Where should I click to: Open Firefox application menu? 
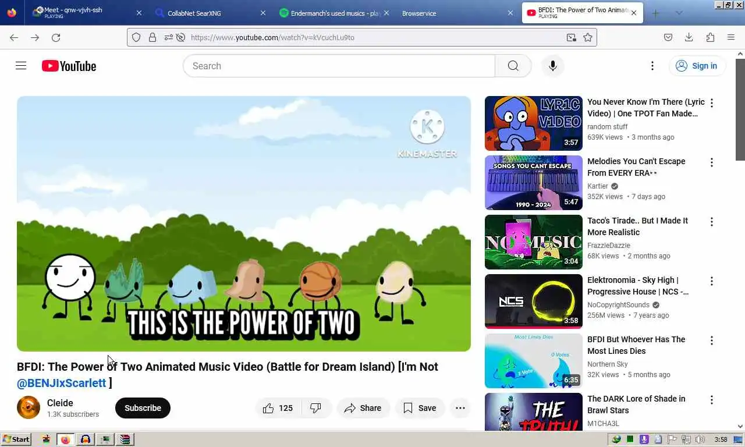[731, 37]
